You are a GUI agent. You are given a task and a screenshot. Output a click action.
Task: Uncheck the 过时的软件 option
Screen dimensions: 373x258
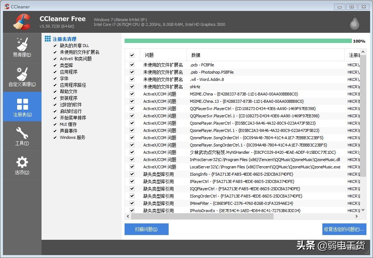click(x=54, y=104)
